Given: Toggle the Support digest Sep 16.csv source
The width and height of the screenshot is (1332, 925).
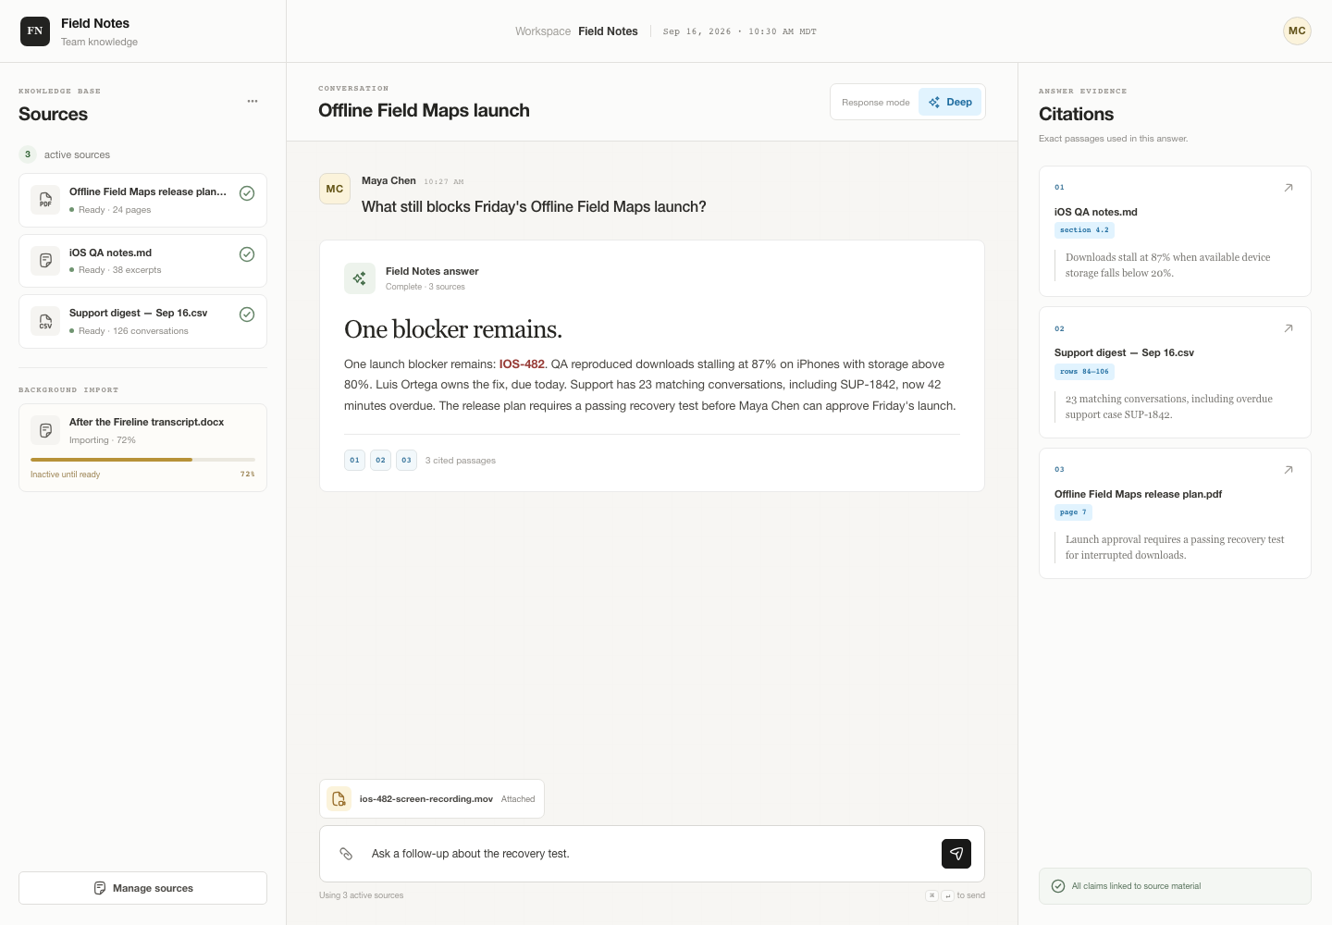Looking at the screenshot, I should coord(247,314).
